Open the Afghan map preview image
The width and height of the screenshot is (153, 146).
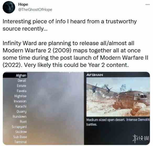118,97
